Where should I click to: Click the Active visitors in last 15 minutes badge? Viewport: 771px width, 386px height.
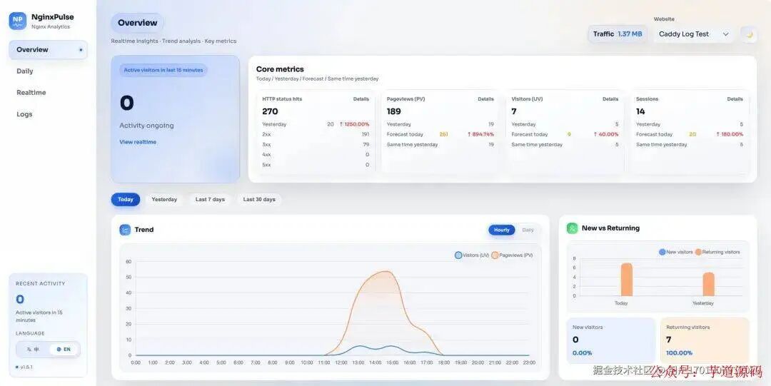pos(163,71)
